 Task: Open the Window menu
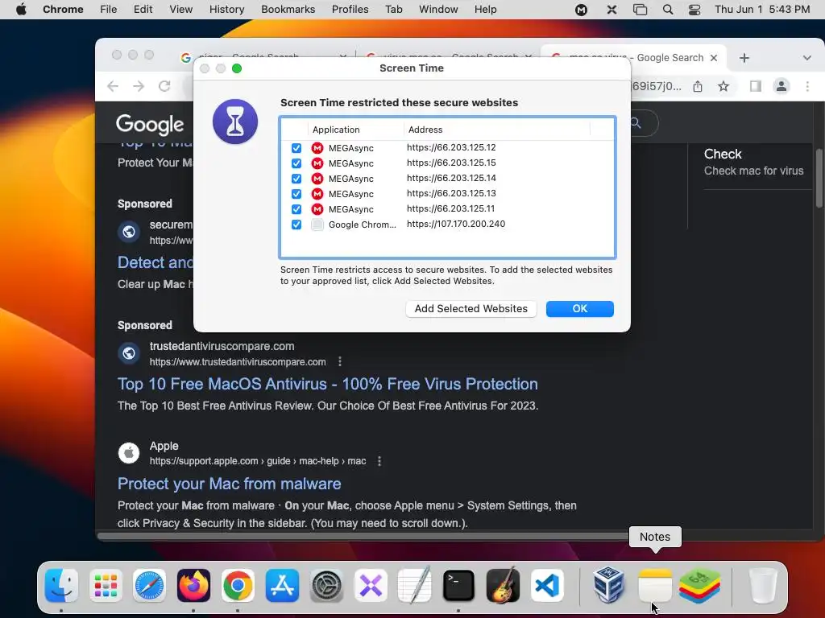pyautogui.click(x=438, y=10)
